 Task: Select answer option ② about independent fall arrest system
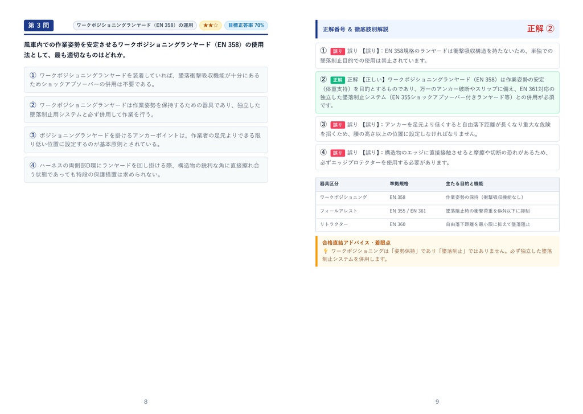(146, 110)
